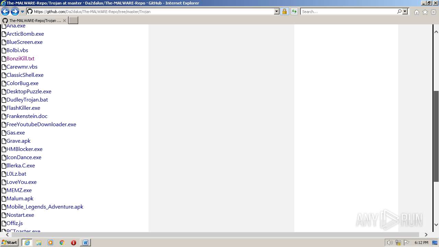The height and width of the screenshot is (247, 439).
Task: Click the red Opera taskbar icon
Action: pyautogui.click(x=73, y=243)
